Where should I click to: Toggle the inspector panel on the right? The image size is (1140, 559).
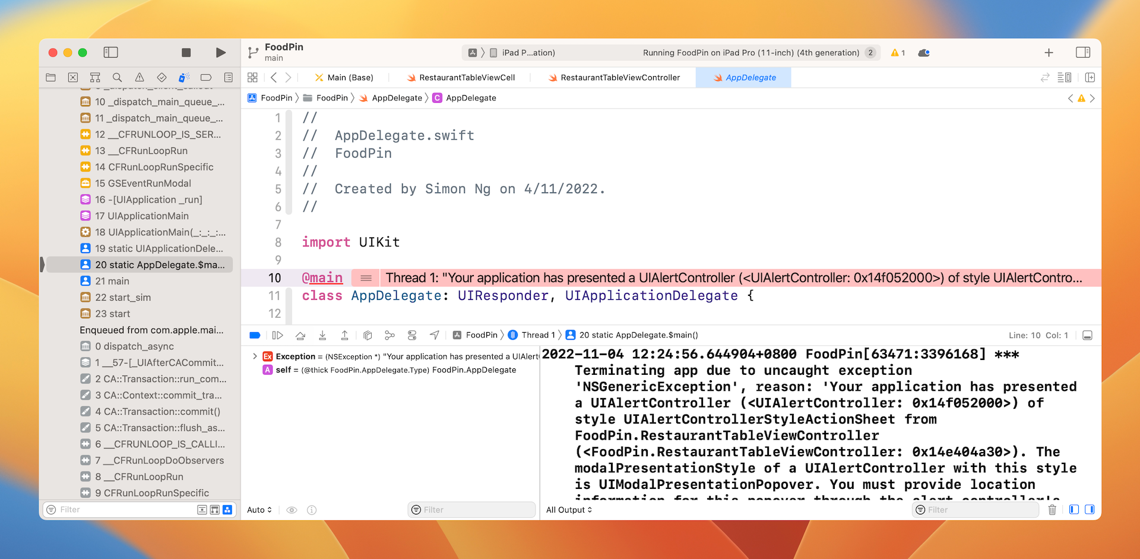1082,52
